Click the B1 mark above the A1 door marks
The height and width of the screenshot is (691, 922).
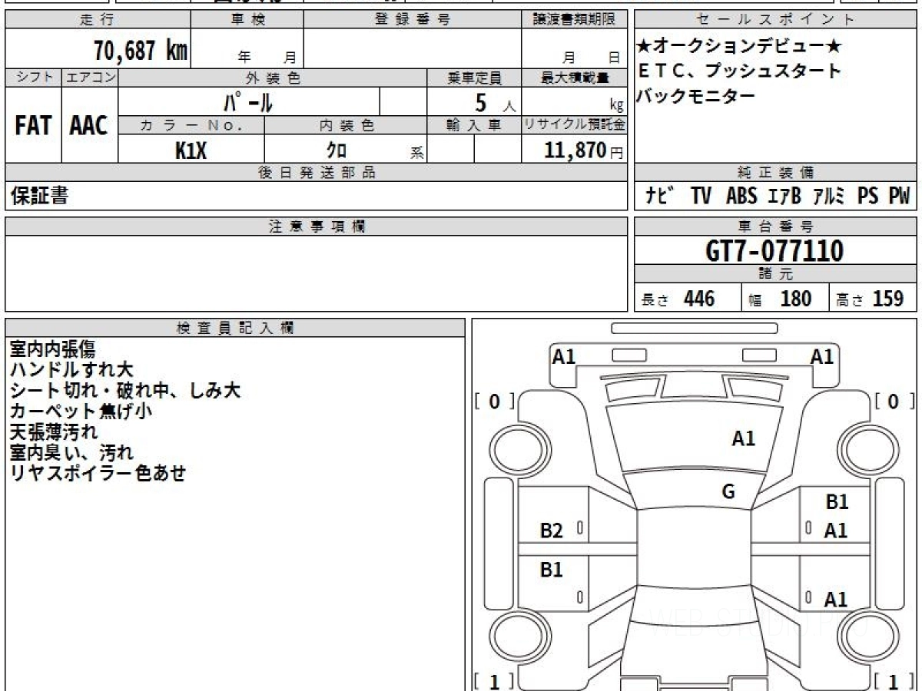[x=837, y=503]
